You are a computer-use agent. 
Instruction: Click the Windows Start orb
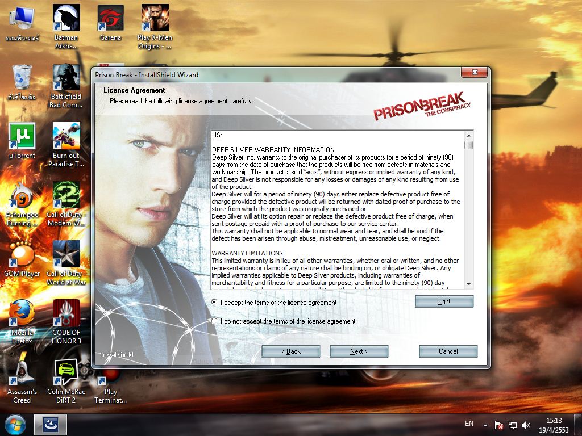15,425
